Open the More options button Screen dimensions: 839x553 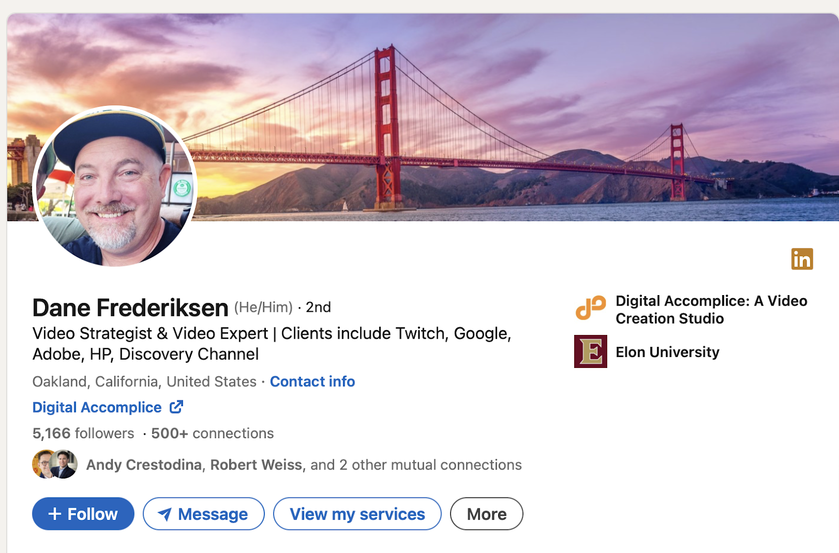487,514
